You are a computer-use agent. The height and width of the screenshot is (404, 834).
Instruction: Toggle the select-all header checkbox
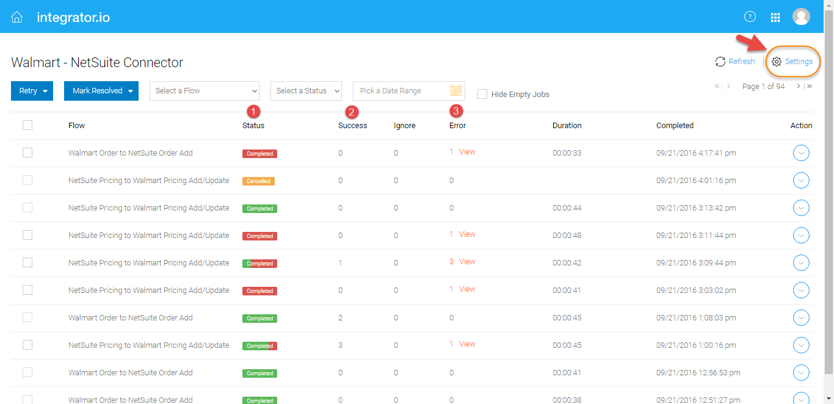tap(27, 125)
